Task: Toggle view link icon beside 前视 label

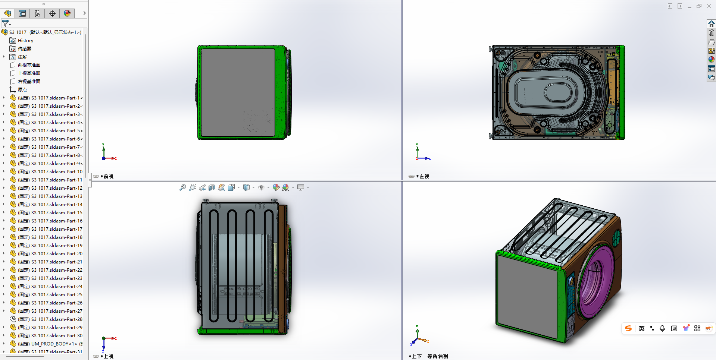Action: [96, 176]
